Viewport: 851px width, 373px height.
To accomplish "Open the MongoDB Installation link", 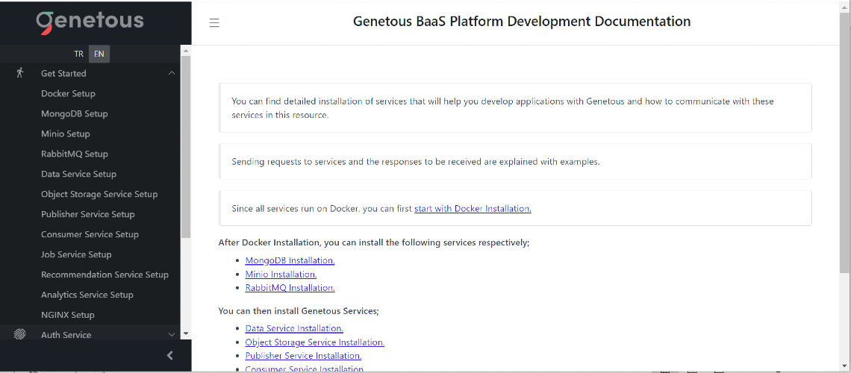I will (290, 260).
